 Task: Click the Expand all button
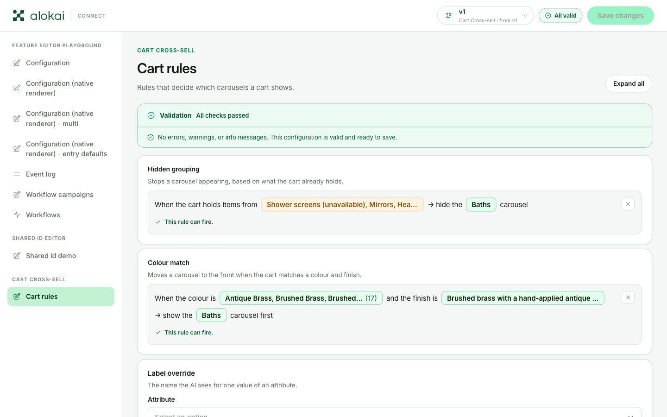point(629,83)
